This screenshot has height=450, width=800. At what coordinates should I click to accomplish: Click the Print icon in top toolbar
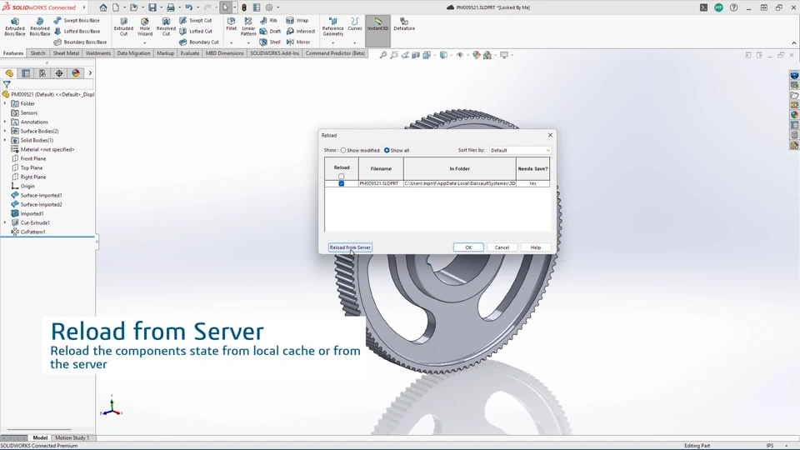pos(170,7)
